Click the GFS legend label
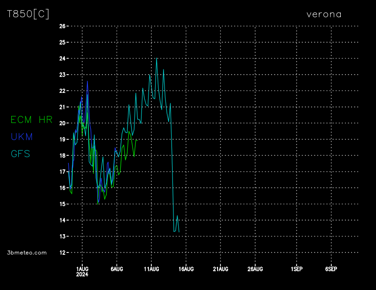The width and height of the screenshot is (376, 290). (21, 153)
